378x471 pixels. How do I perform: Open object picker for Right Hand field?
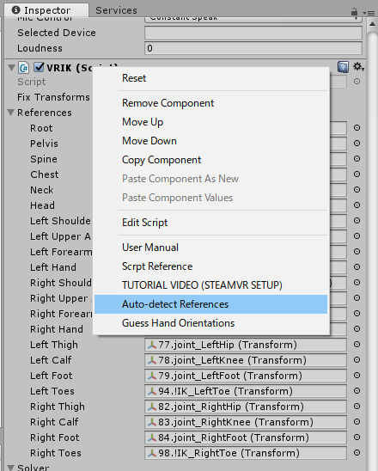click(357, 329)
